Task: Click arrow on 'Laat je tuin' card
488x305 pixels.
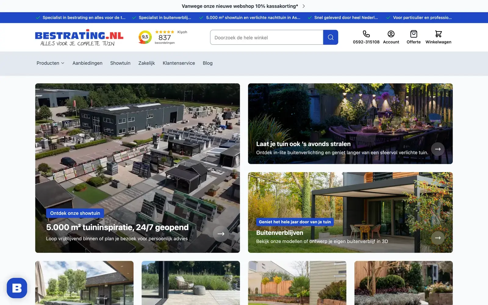Action: 438,149
